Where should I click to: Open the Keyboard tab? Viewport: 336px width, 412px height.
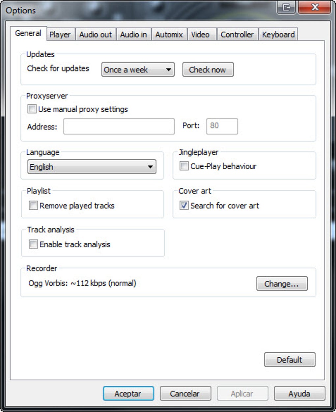coord(278,35)
